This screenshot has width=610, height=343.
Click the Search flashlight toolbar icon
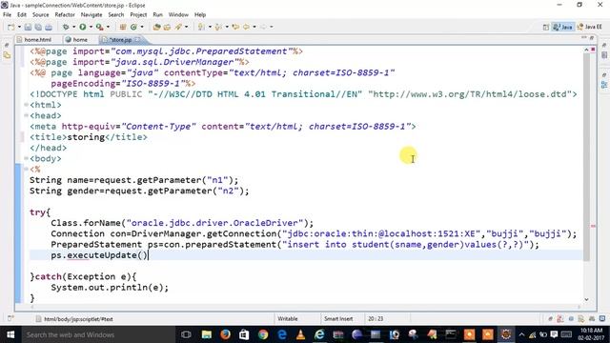click(x=178, y=27)
